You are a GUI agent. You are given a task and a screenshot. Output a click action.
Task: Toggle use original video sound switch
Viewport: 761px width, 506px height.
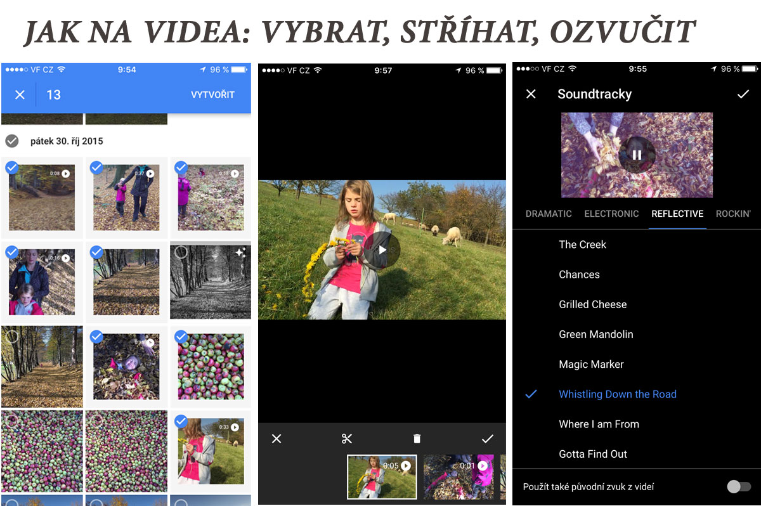click(738, 487)
